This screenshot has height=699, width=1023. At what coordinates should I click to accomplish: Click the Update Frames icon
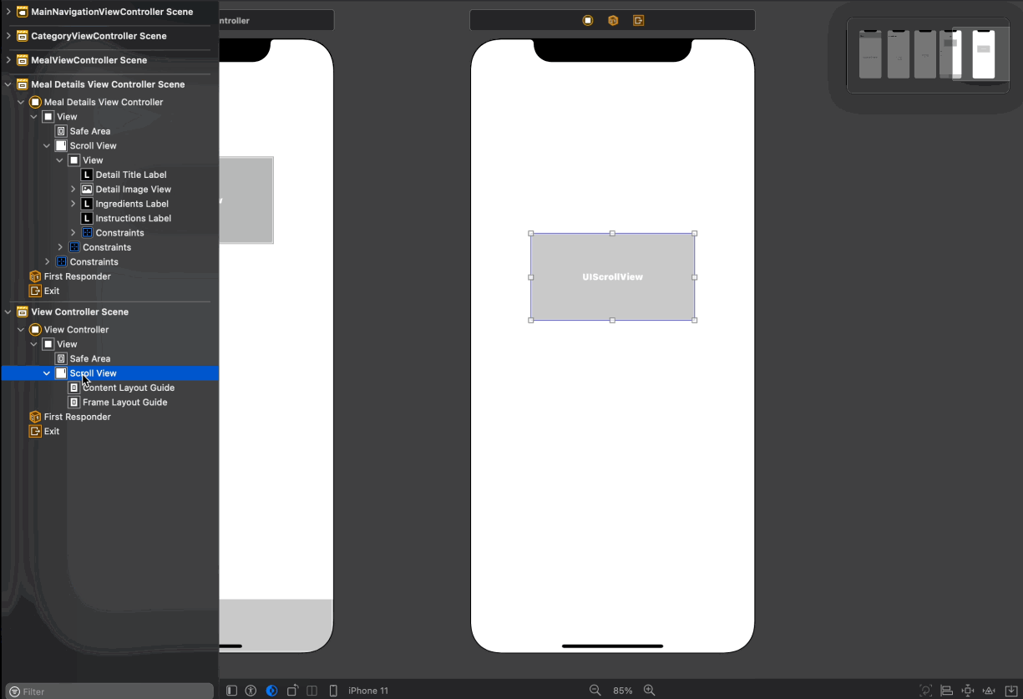pos(925,691)
